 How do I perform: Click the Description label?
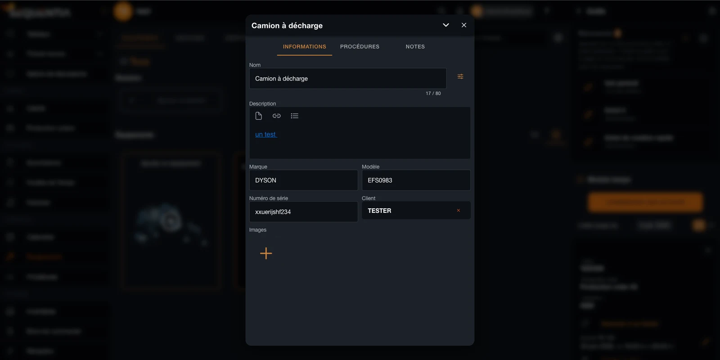tap(263, 103)
